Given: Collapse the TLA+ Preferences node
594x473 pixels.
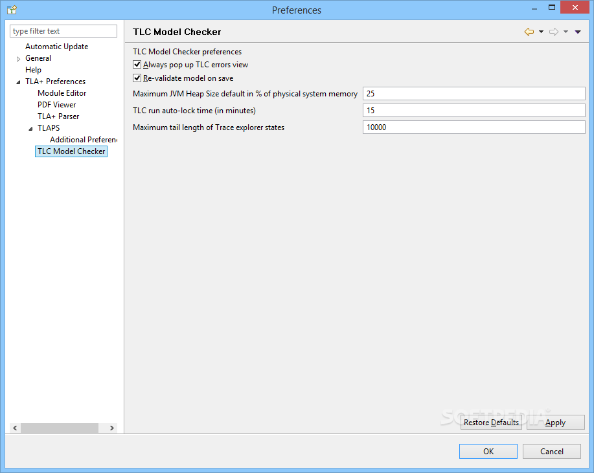Looking at the screenshot, I should [18, 82].
